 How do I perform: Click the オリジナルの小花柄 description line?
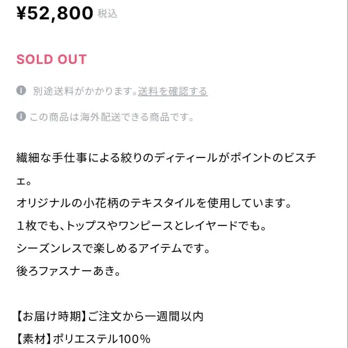coord(154,203)
